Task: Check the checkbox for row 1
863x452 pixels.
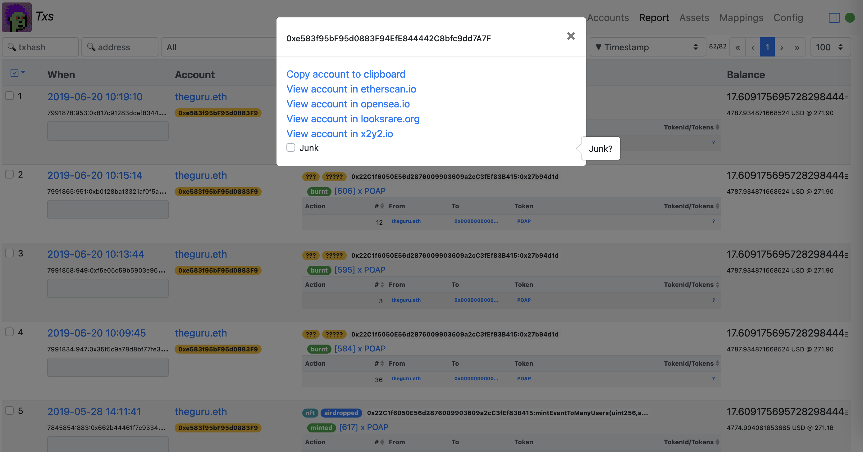Action: (x=9, y=96)
